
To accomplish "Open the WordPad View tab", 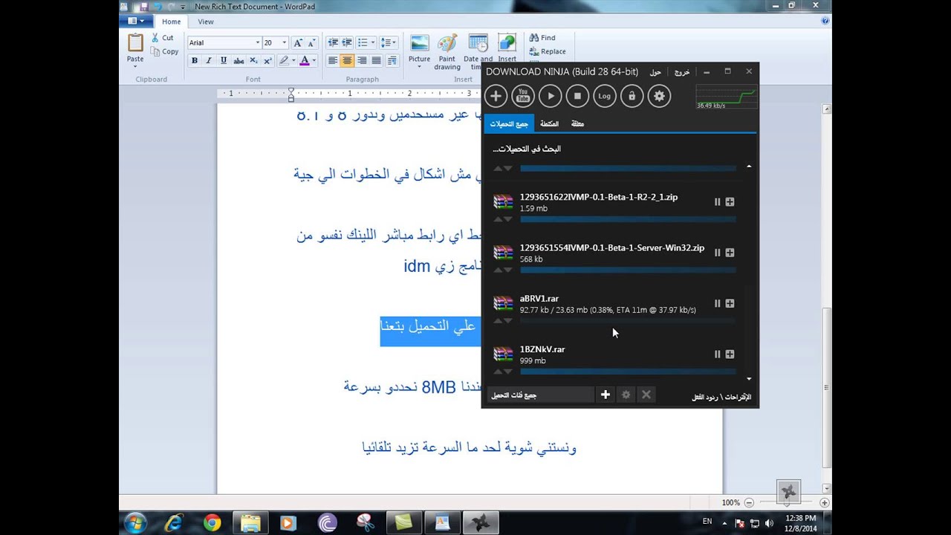I will pos(206,22).
